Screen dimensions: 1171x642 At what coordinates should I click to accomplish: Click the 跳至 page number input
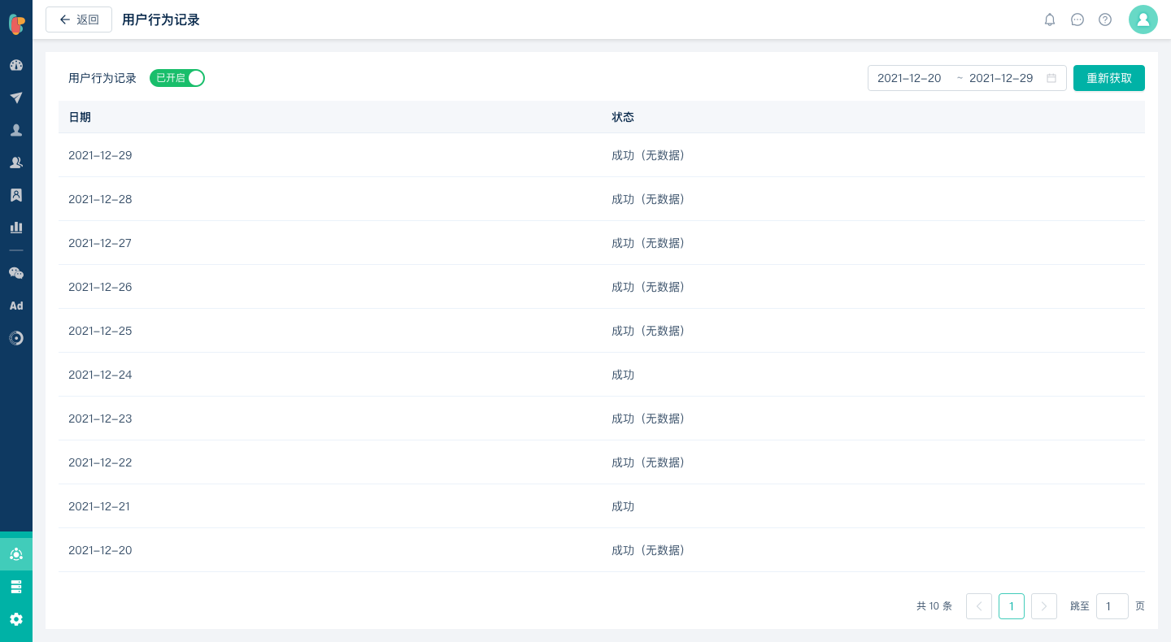tap(1112, 606)
